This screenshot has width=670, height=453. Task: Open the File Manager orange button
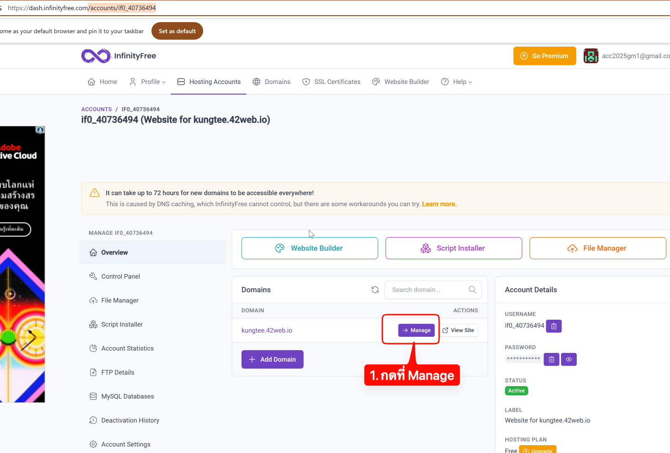pyautogui.click(x=598, y=248)
